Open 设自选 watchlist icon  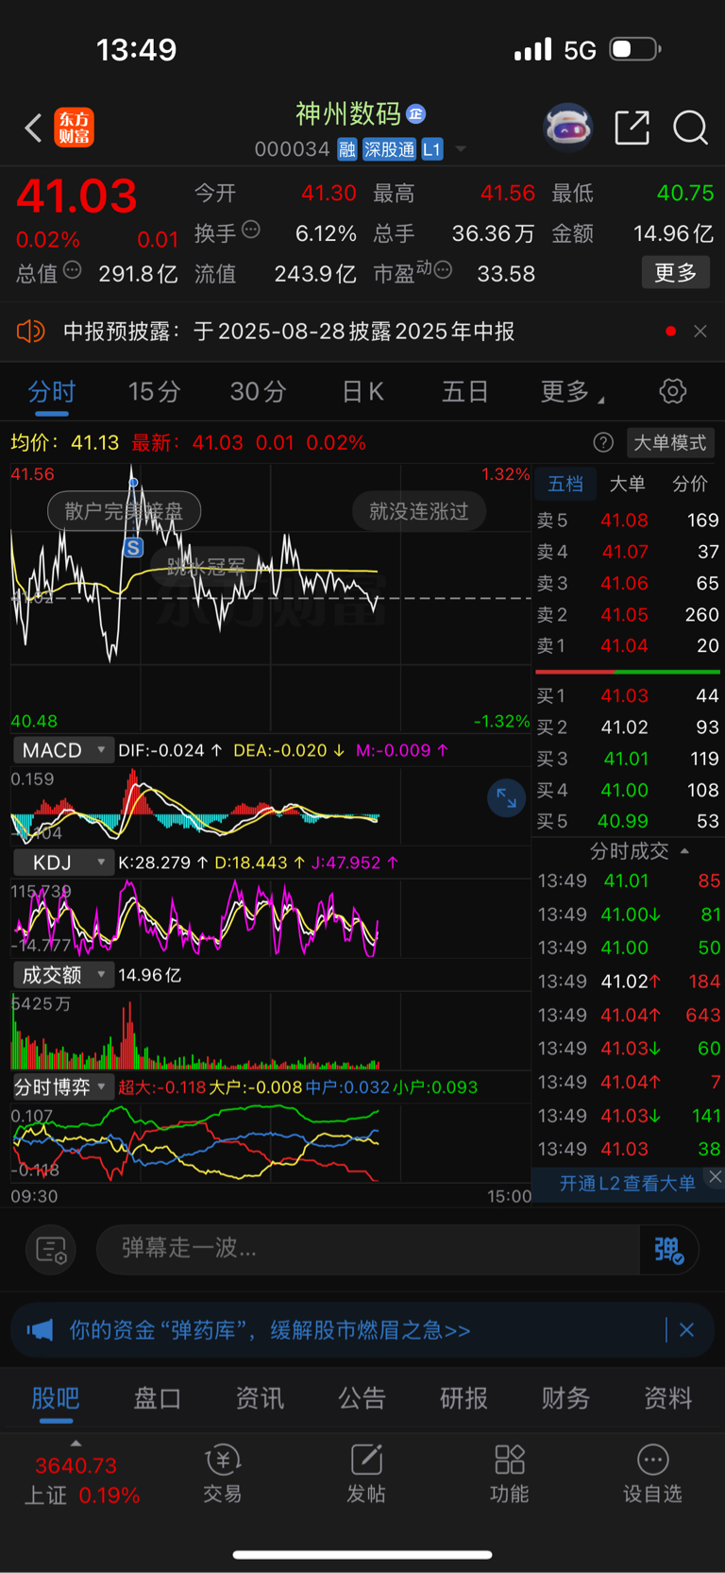(x=652, y=1474)
